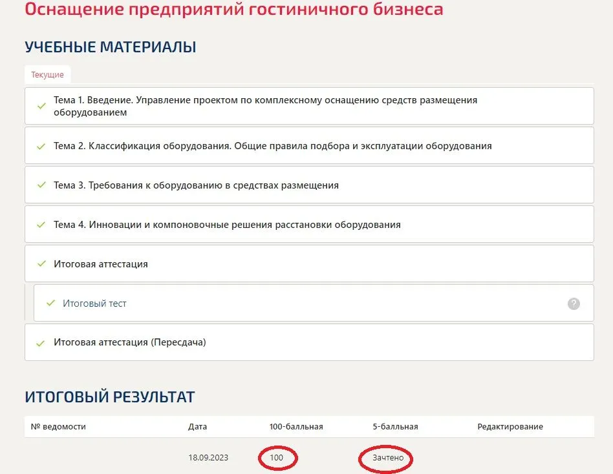Click the checkmark icon beside Тема 1
Image resolution: width=613 pixels, height=474 pixels.
click(x=41, y=106)
